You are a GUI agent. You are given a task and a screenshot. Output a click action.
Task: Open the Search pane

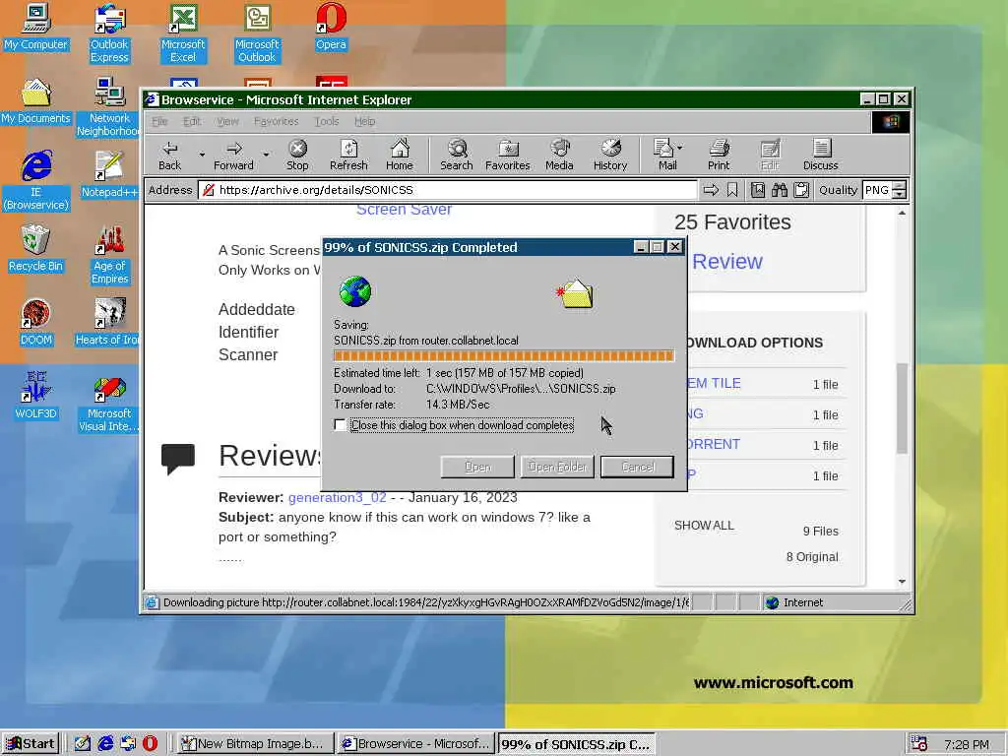point(457,155)
